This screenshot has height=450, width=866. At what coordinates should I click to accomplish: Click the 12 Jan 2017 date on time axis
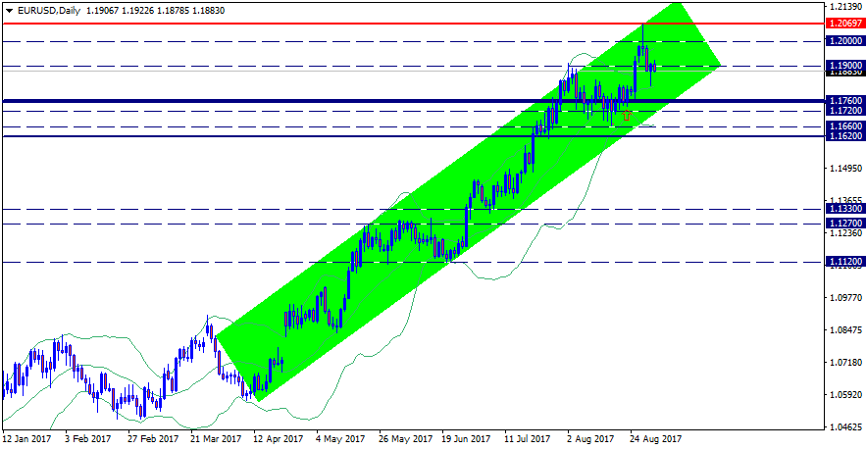(x=26, y=439)
